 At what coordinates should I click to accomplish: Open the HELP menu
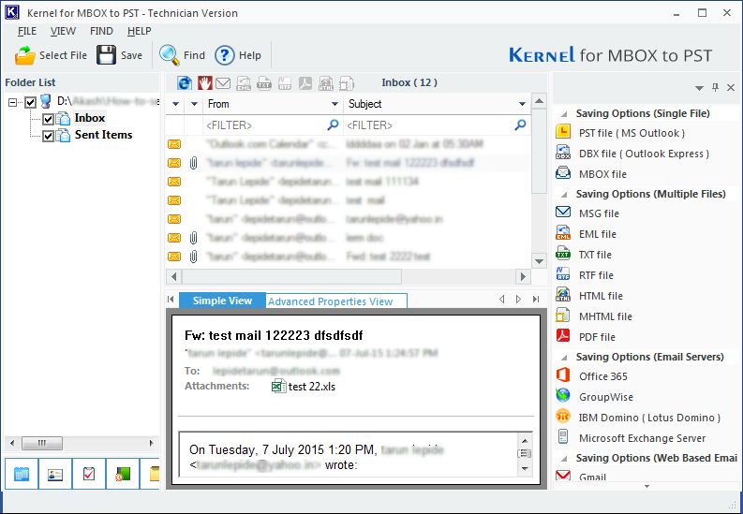point(140,31)
